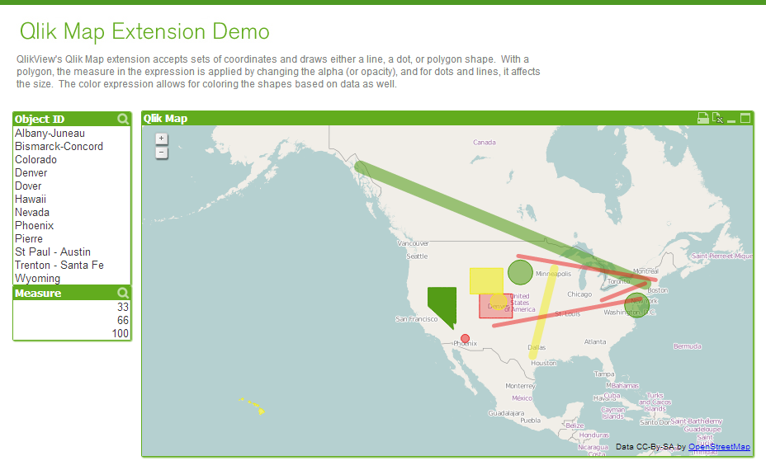Click the green circle near Washington, D.C.
The width and height of the screenshot is (766, 475).
tap(637, 306)
